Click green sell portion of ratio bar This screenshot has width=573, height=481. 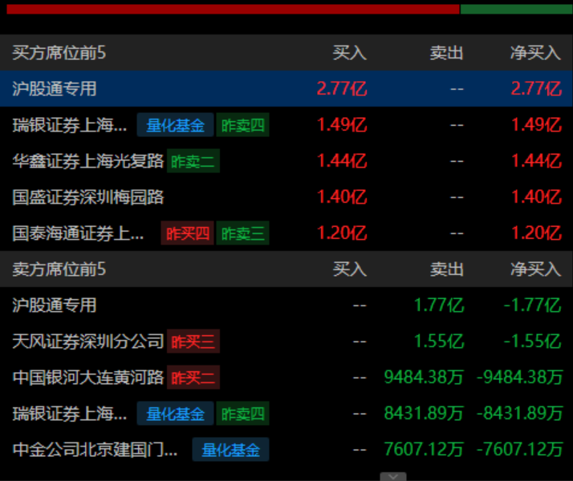[516, 10]
